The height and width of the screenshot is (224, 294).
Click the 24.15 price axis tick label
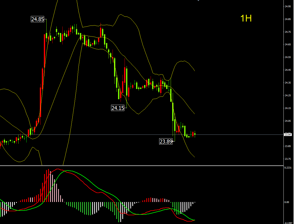click(x=288, y=108)
